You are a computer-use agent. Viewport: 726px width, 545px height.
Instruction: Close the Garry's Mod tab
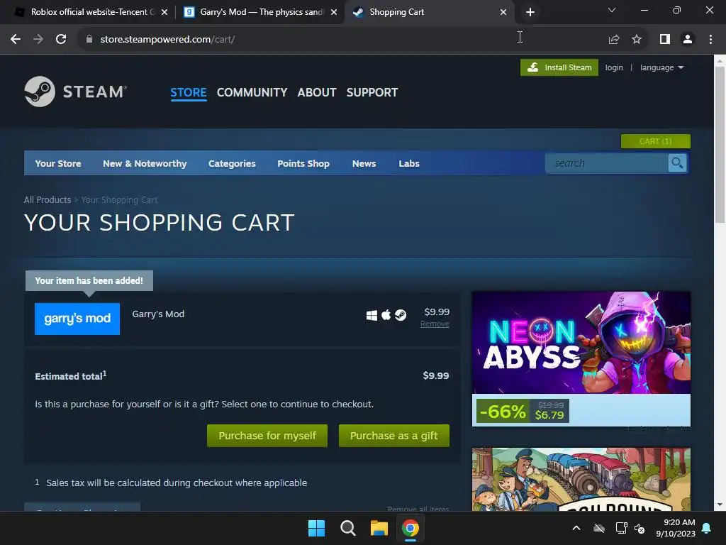pos(334,12)
